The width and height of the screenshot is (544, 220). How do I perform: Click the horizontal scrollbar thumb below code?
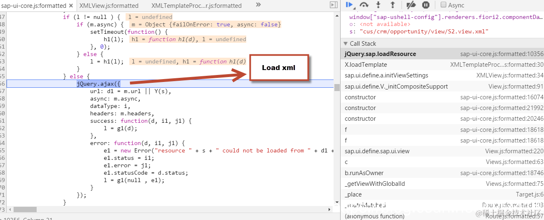25,210
